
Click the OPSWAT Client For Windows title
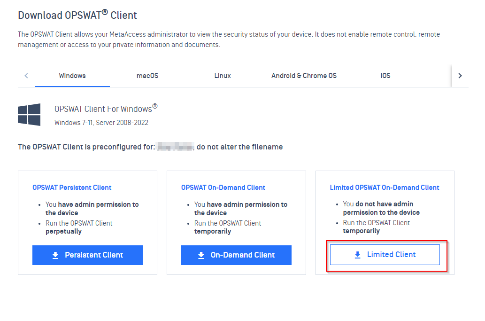click(106, 109)
